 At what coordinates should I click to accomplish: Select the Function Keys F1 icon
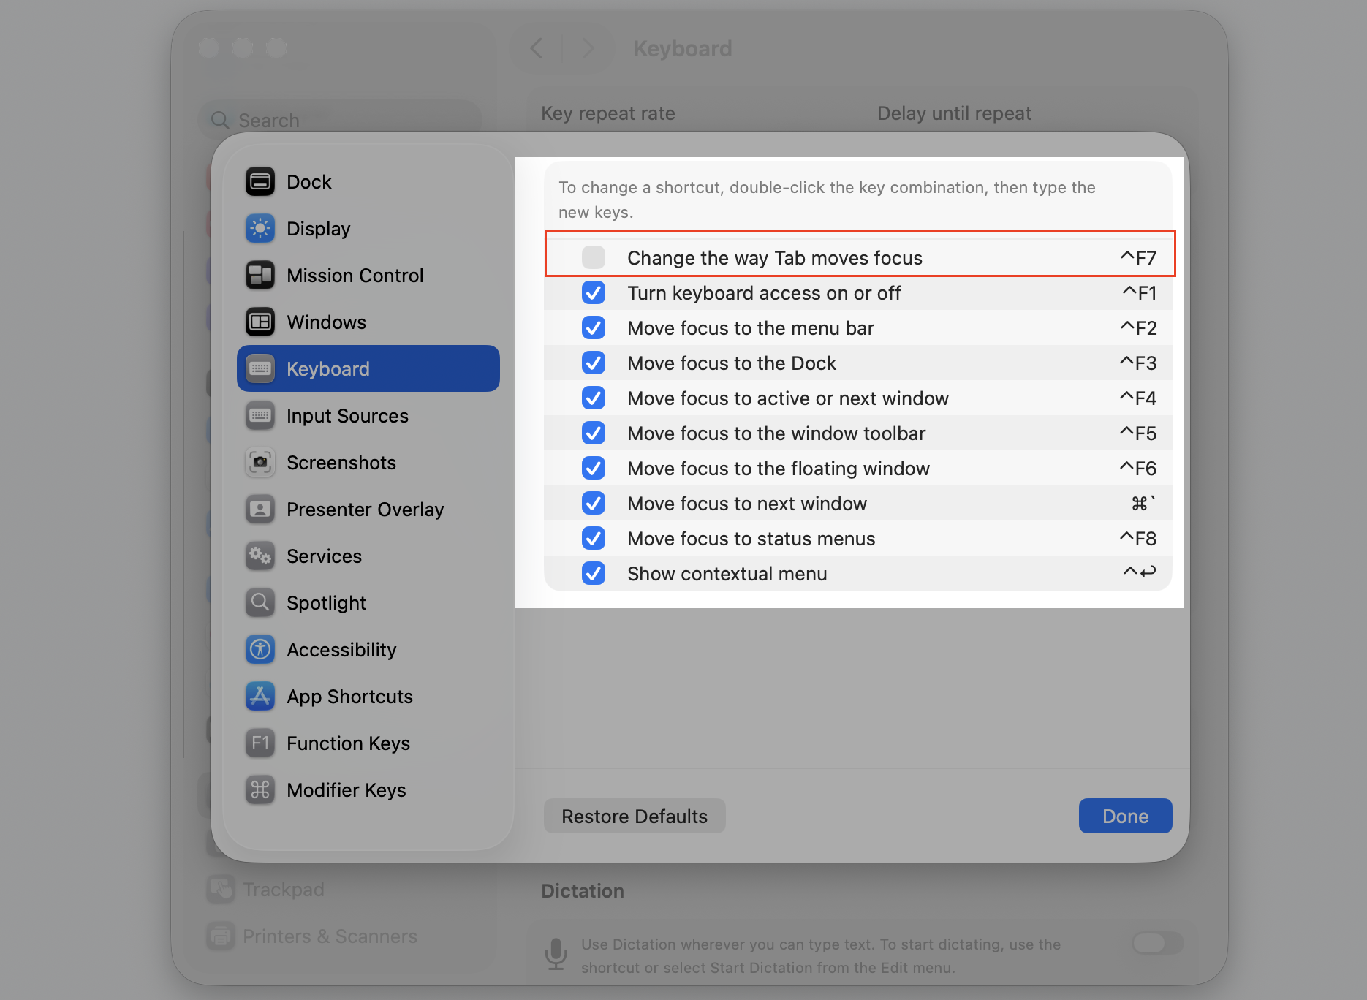pyautogui.click(x=260, y=743)
